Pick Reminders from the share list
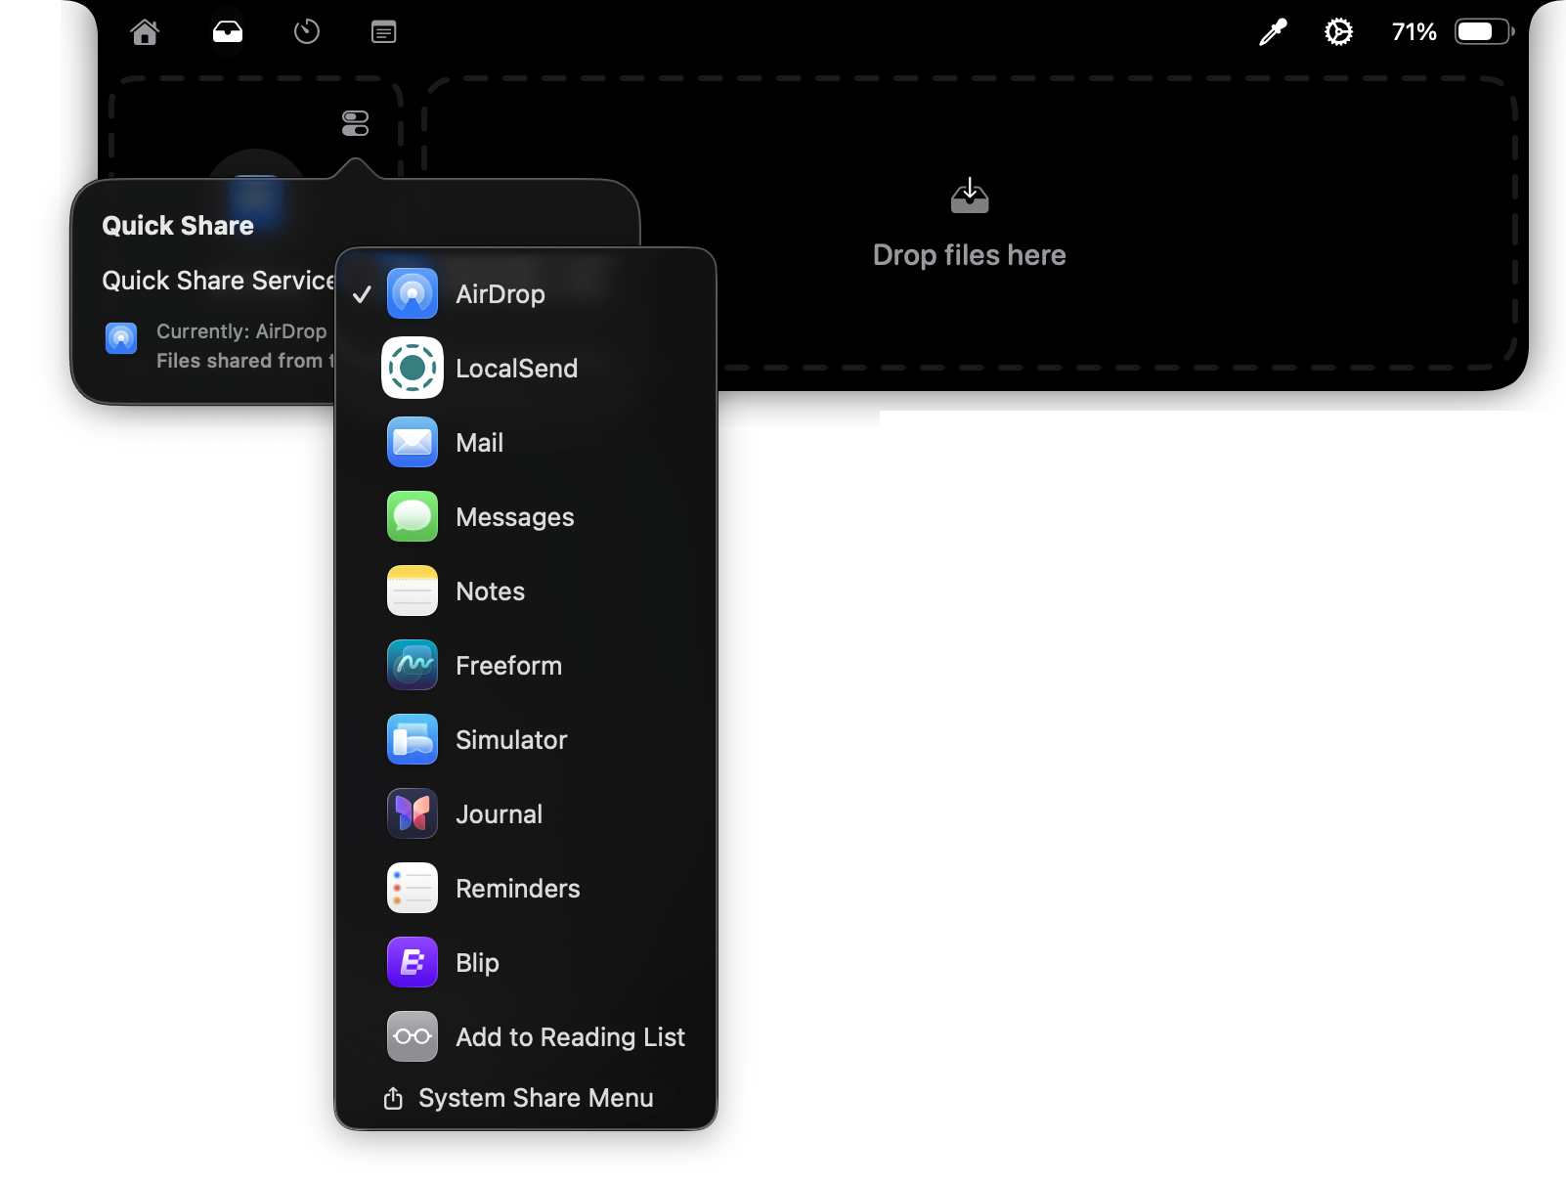This screenshot has width=1566, height=1183. coord(526,889)
